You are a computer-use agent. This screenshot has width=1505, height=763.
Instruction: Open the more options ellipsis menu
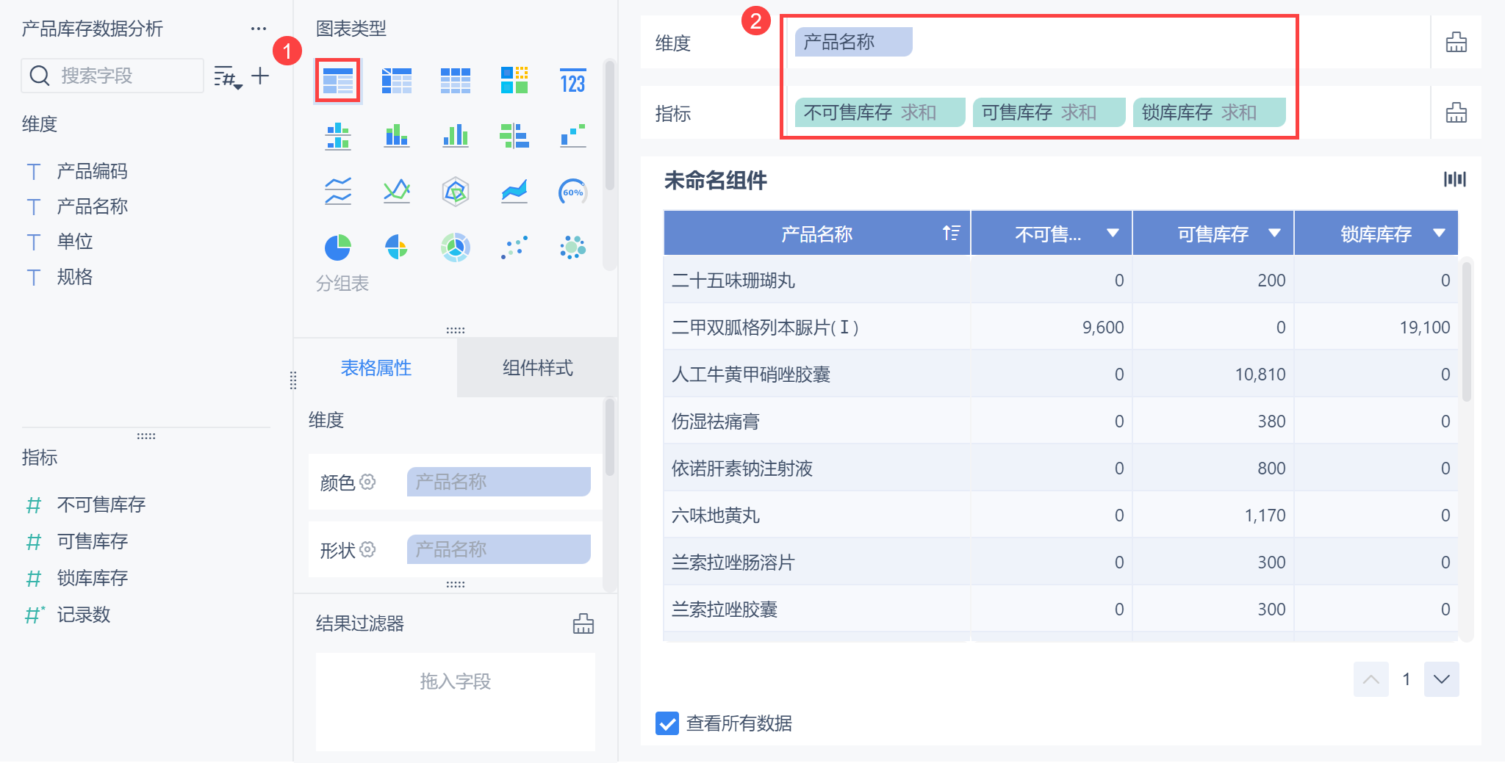258,29
